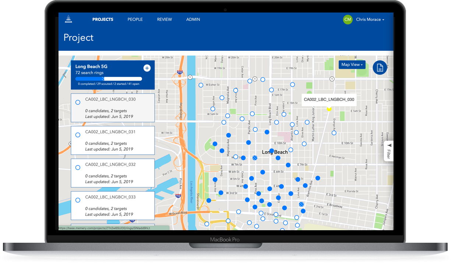
Task: Click the Long Beach 5G project title
Action: pos(91,67)
